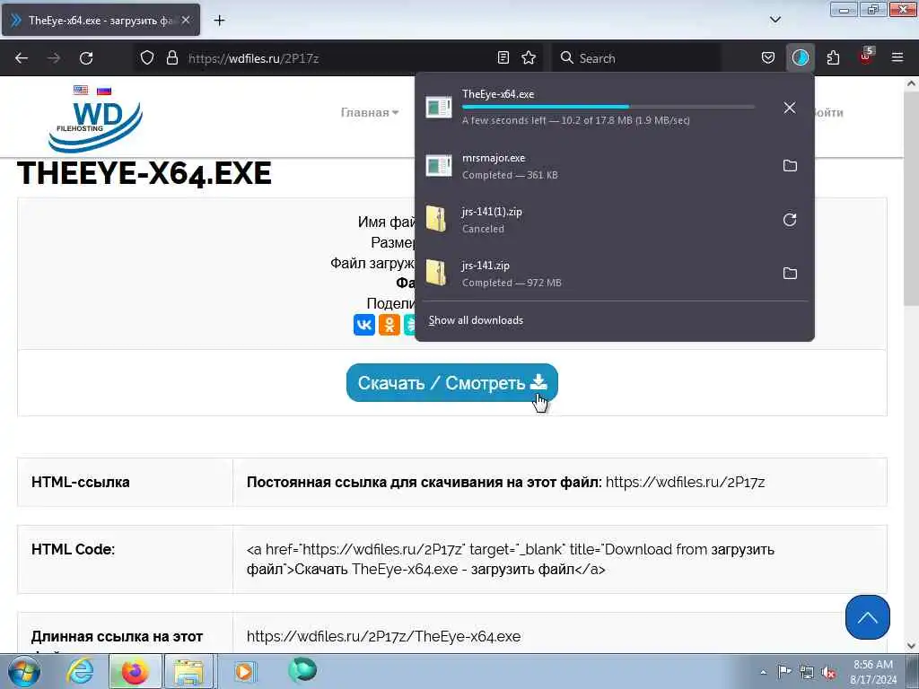Share via VK icon
The width and height of the screenshot is (919, 689).
pyautogui.click(x=364, y=325)
